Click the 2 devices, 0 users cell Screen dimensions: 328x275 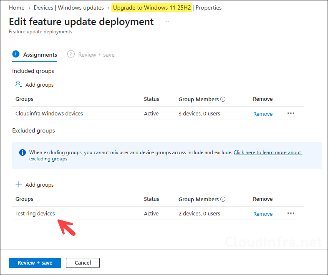coord(199,214)
